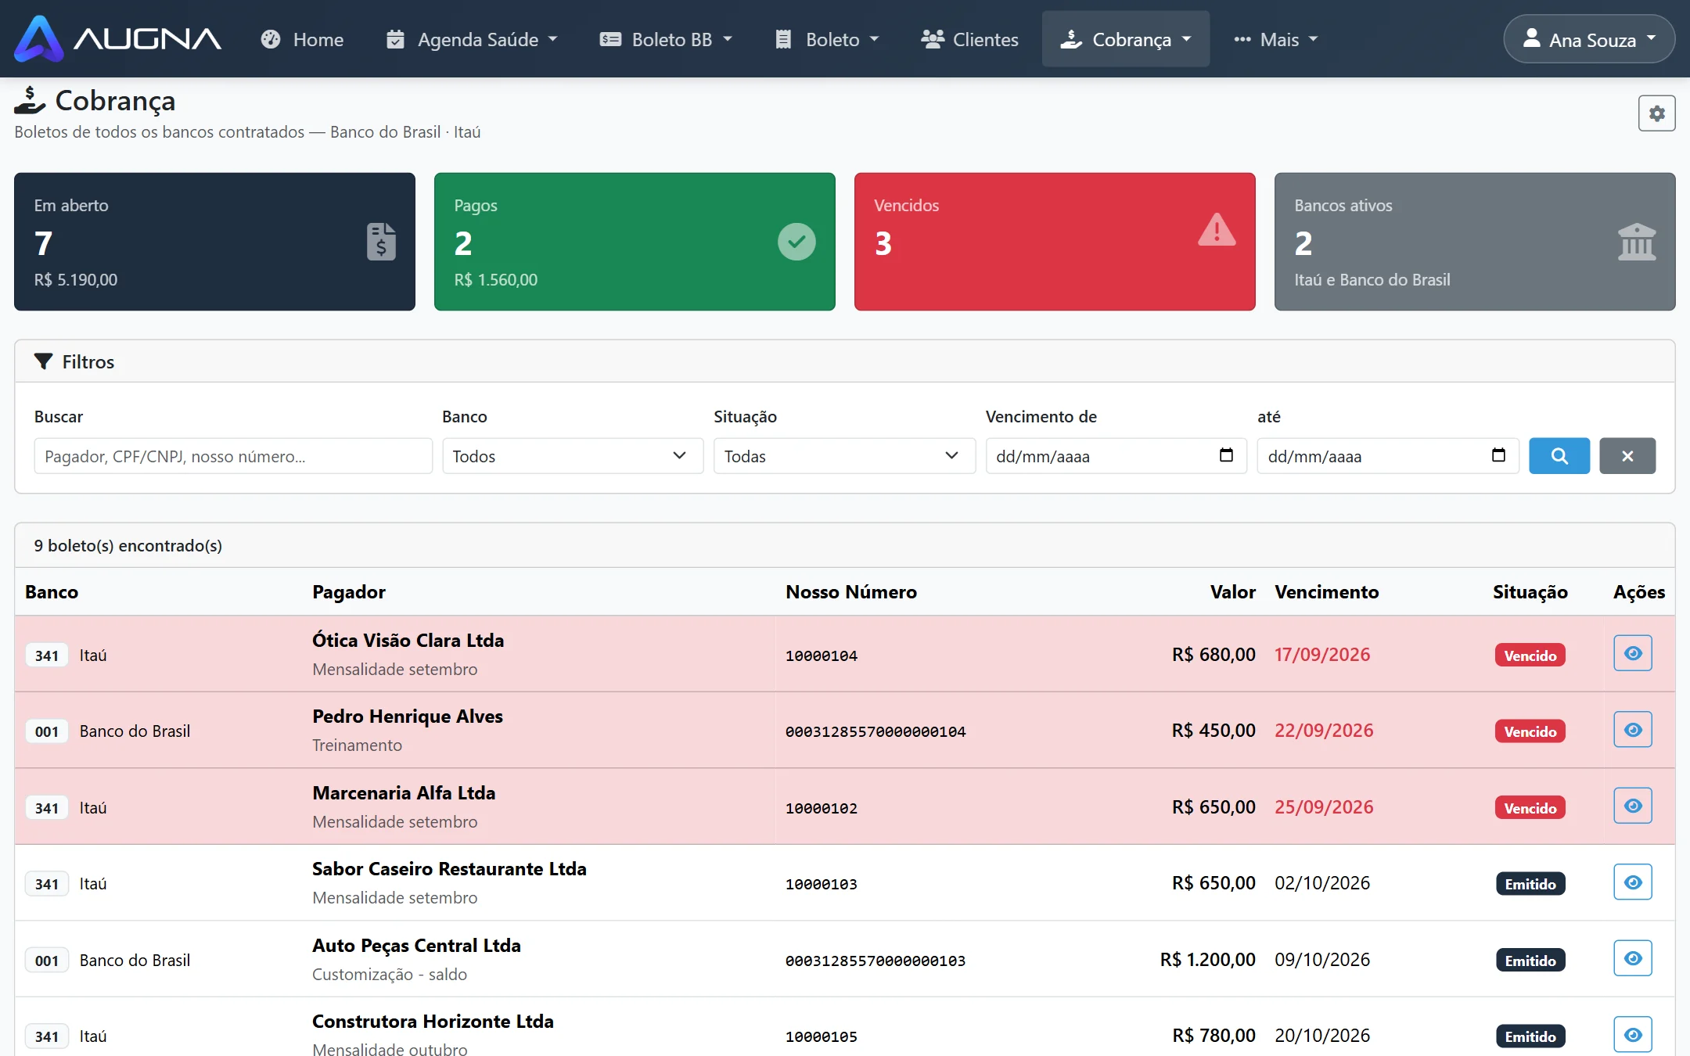Image resolution: width=1690 pixels, height=1056 pixels.
Task: Click the Augna logo
Action: pos(117,38)
